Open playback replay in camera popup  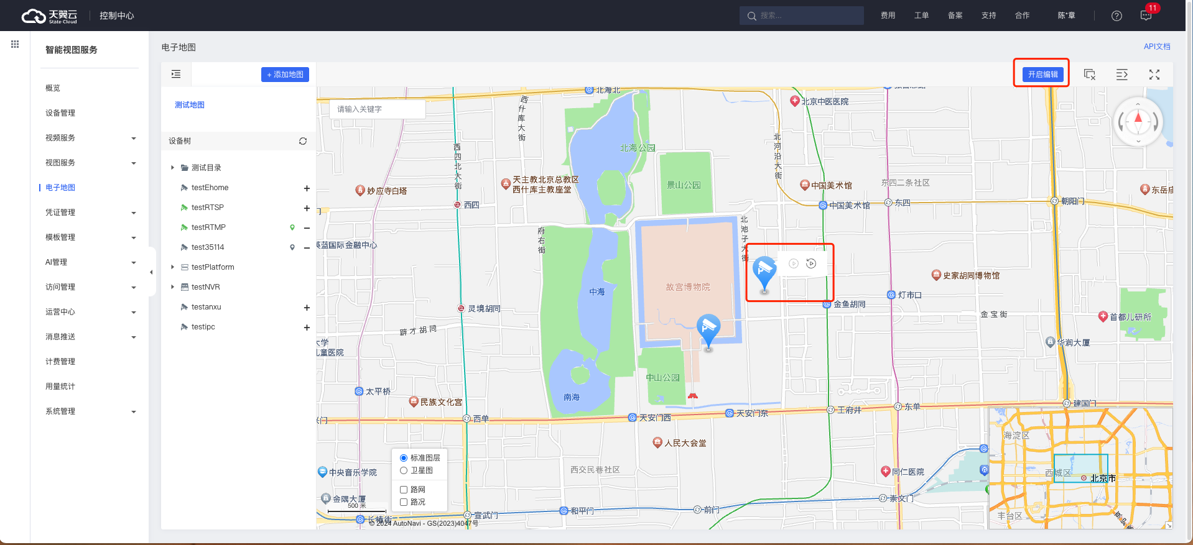point(811,263)
